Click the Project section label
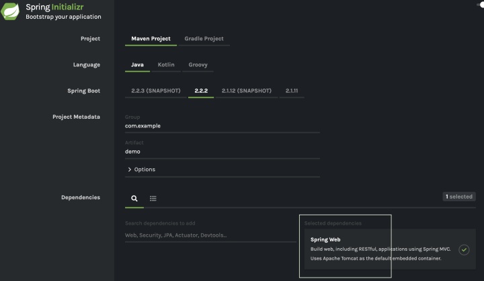This screenshot has height=281, width=484. [91, 38]
